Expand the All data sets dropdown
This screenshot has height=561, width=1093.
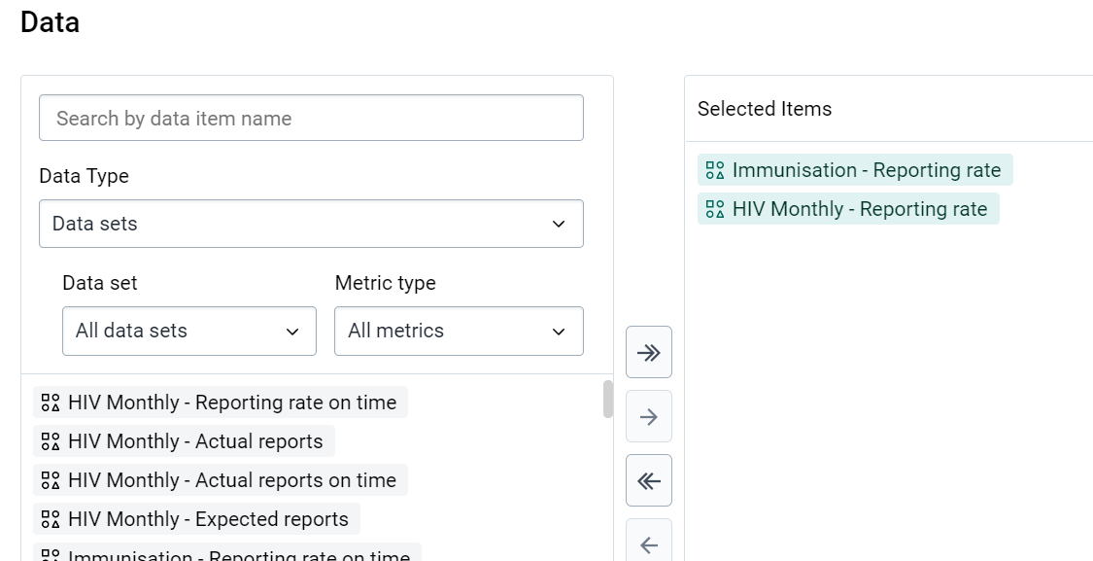188,331
